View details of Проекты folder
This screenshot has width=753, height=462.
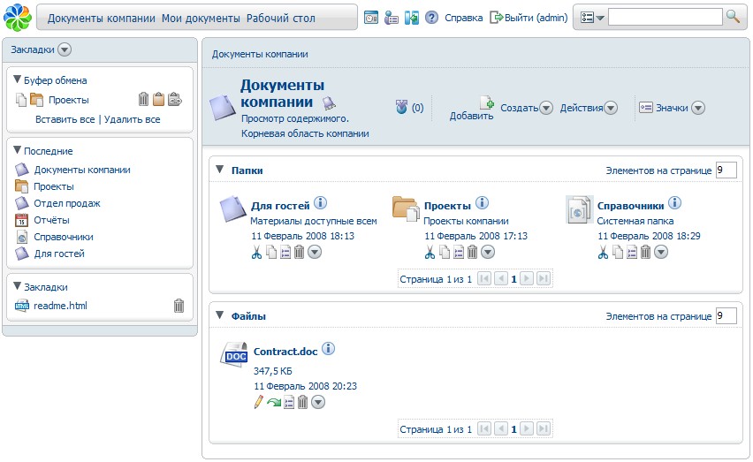click(459, 252)
